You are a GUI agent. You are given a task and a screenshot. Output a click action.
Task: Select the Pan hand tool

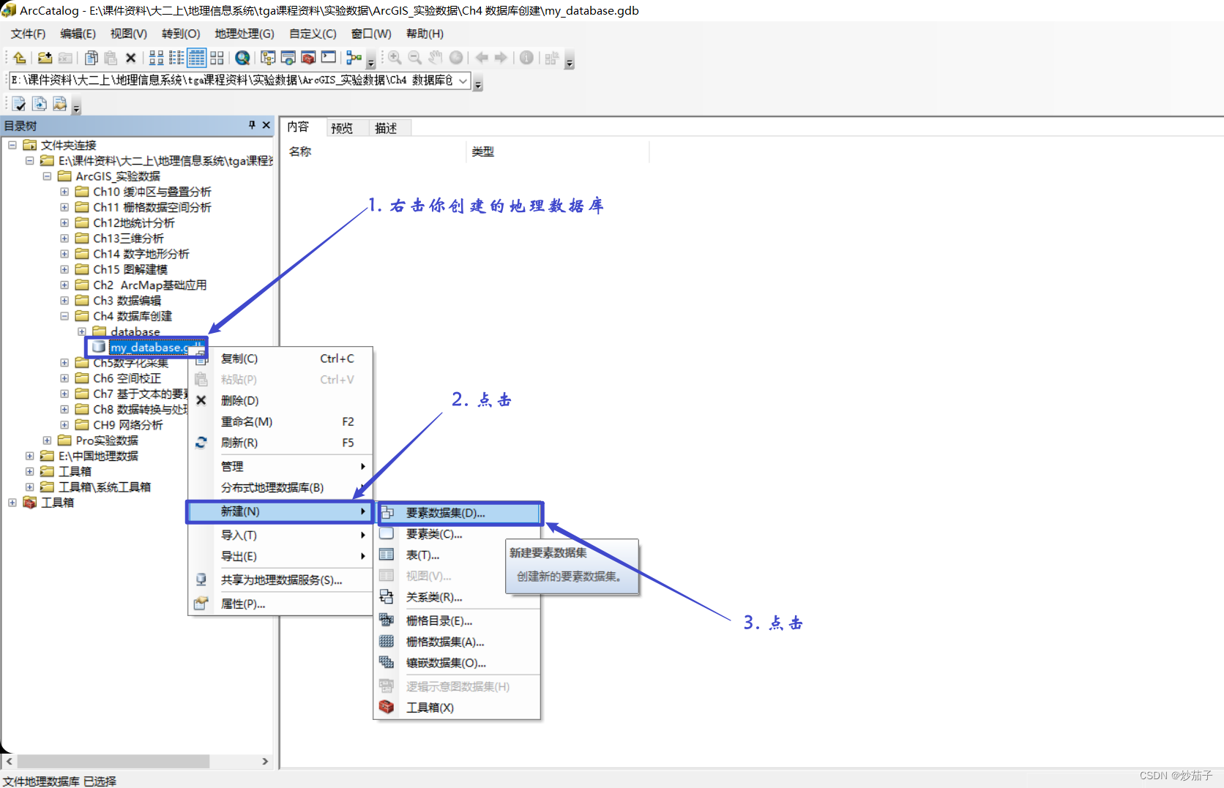point(436,58)
